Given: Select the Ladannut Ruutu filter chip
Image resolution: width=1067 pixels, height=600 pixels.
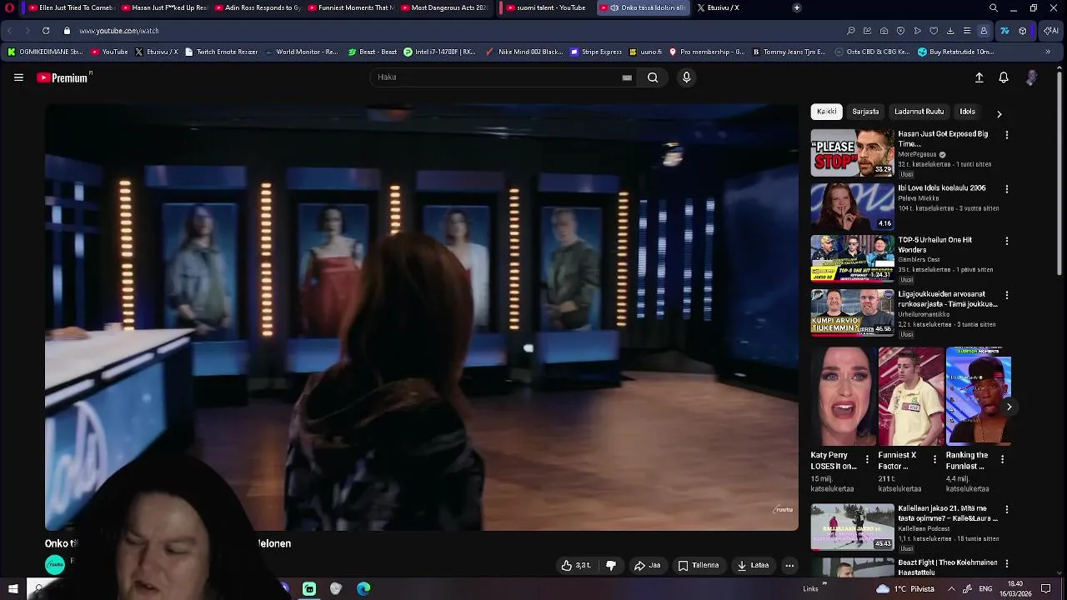Looking at the screenshot, I should click(x=919, y=112).
